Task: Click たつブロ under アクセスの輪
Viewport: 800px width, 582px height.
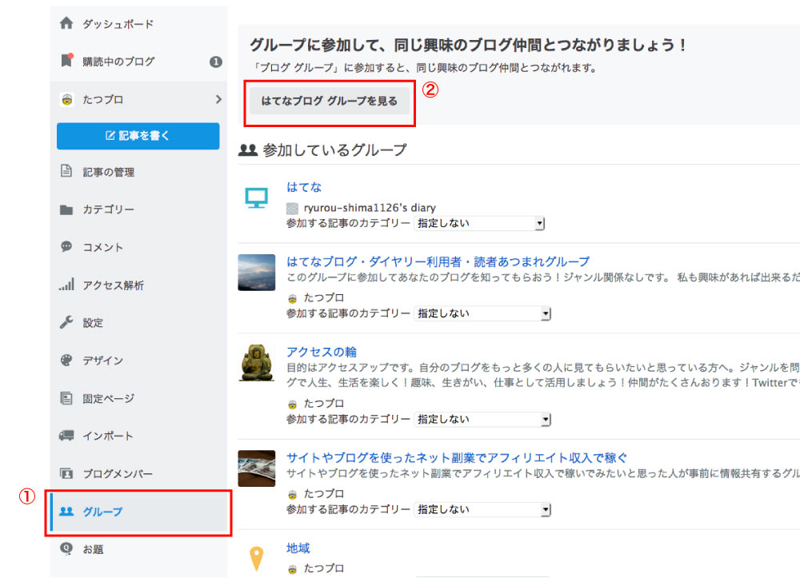Action: (x=324, y=404)
